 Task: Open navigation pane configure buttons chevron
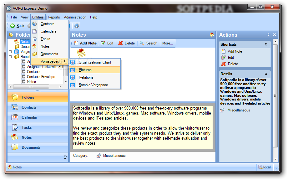point(65,157)
